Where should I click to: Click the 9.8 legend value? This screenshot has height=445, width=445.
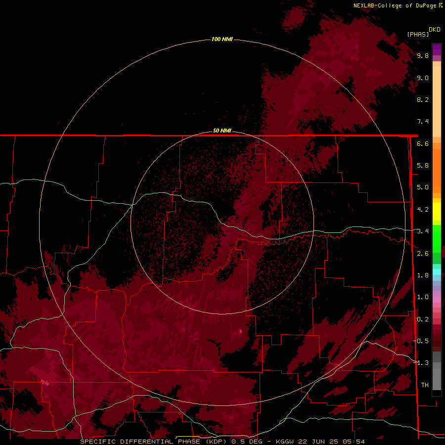(x=423, y=55)
